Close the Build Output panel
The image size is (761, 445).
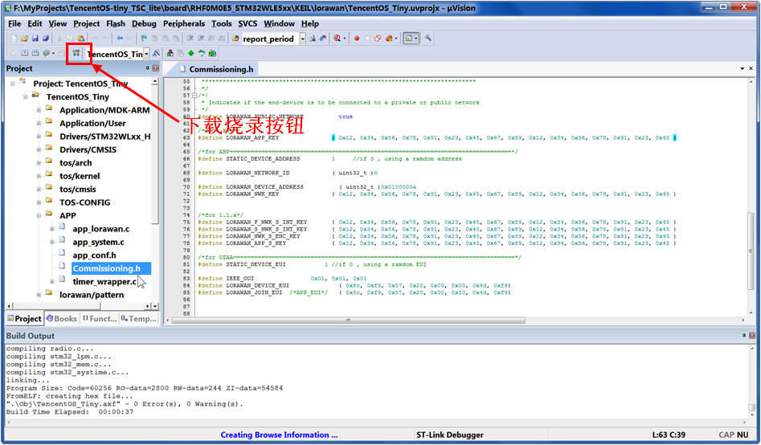[x=752, y=335]
